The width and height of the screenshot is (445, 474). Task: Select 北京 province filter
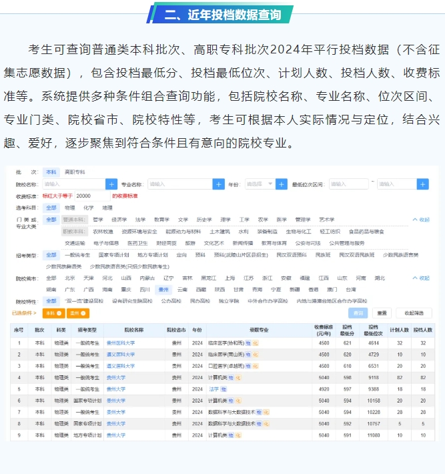pyautogui.click(x=70, y=278)
